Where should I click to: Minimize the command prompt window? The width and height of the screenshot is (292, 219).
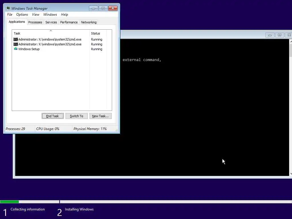point(270,35)
